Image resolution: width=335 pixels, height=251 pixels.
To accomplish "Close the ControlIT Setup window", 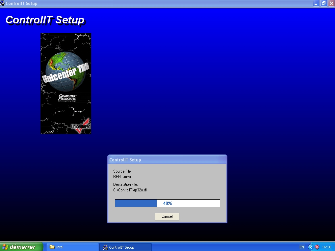I will pos(331,3).
